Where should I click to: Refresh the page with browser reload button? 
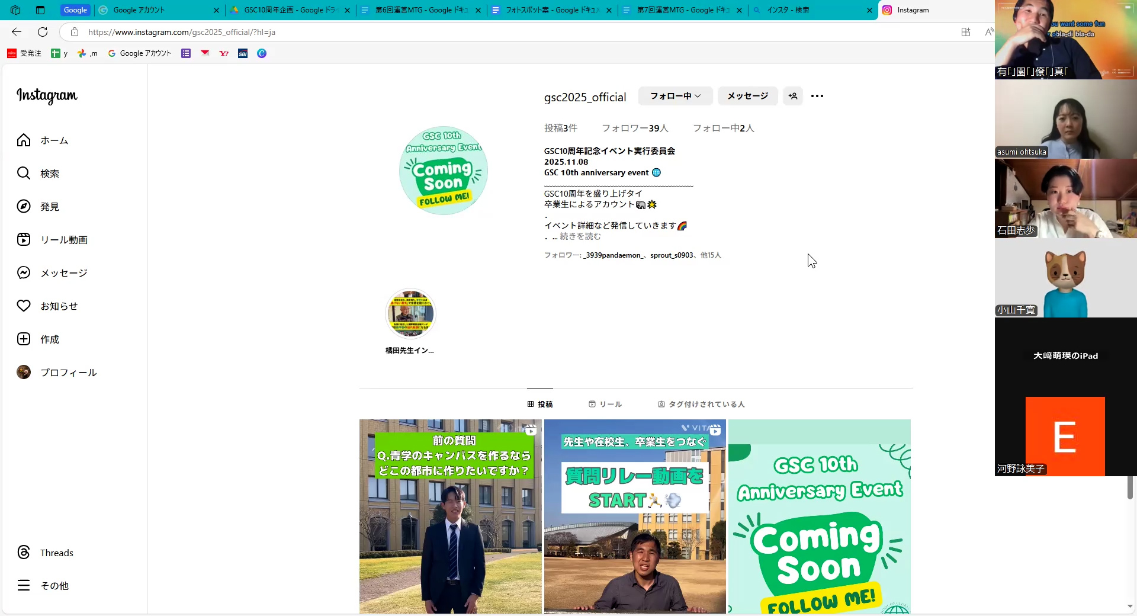[x=43, y=32]
